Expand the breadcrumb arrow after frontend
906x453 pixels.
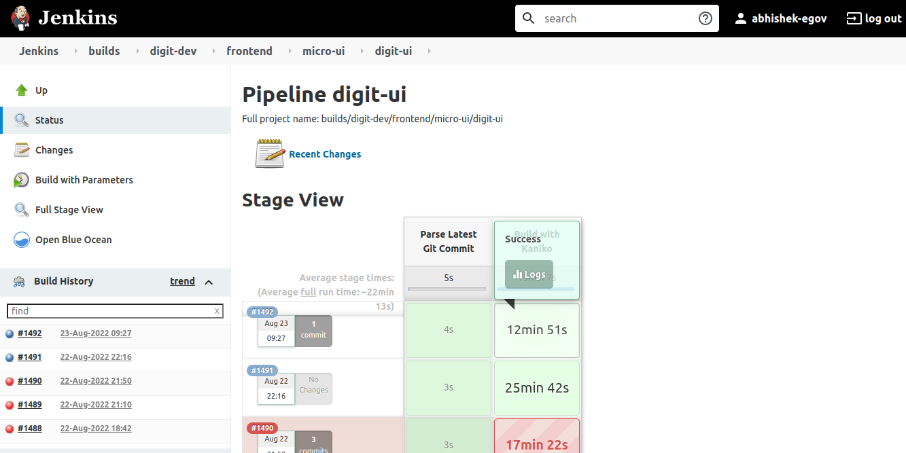click(288, 51)
